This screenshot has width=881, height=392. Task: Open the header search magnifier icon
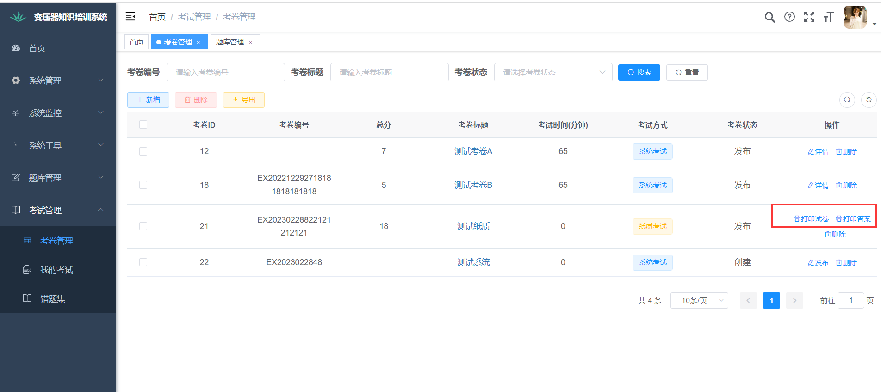(769, 17)
